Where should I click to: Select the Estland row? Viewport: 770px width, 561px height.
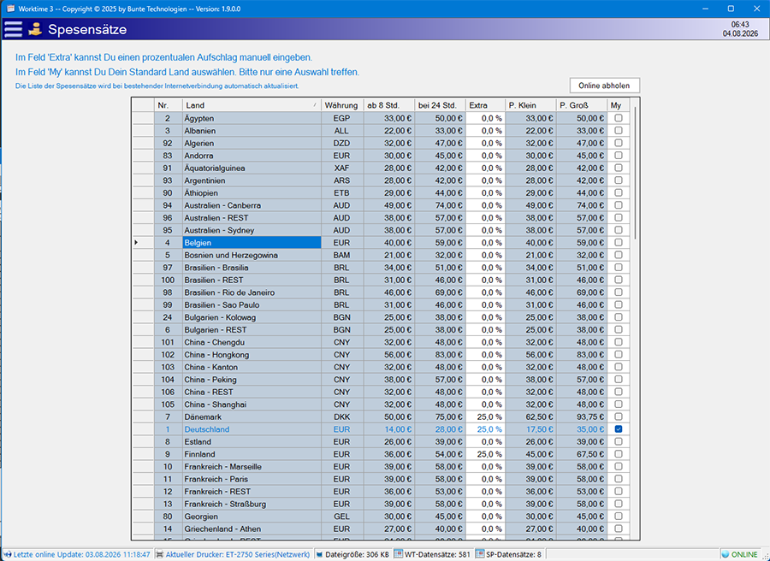(381, 442)
